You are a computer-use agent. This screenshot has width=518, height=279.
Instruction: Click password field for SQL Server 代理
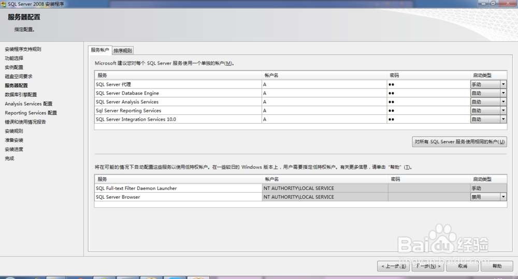(428, 84)
